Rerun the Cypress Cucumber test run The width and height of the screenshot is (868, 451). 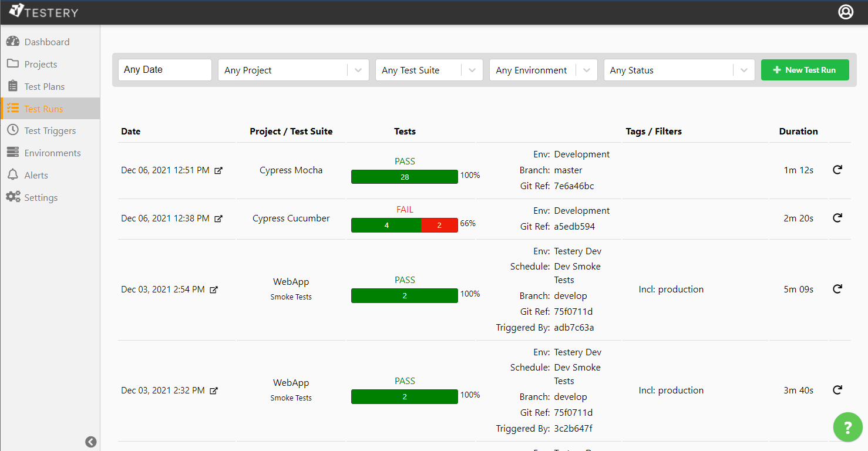(x=837, y=218)
